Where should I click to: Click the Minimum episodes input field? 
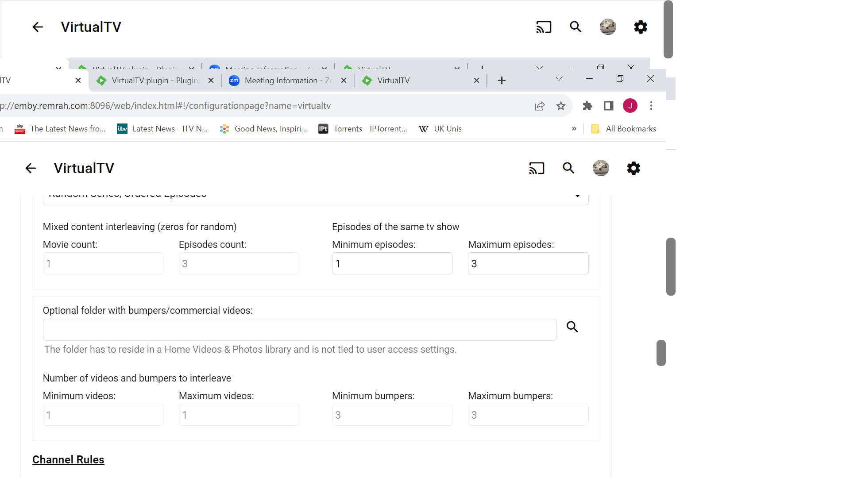tap(392, 264)
